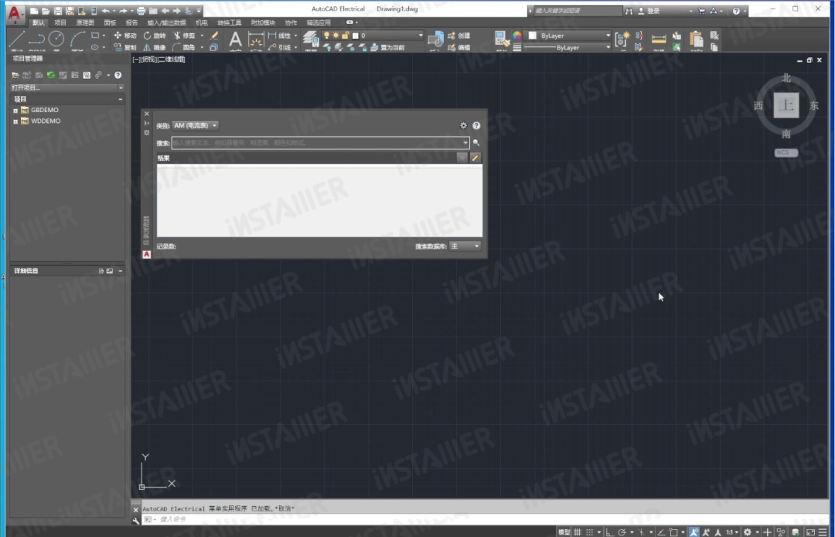Toggle polar tracking in status bar
The image size is (835, 537).
point(622,532)
